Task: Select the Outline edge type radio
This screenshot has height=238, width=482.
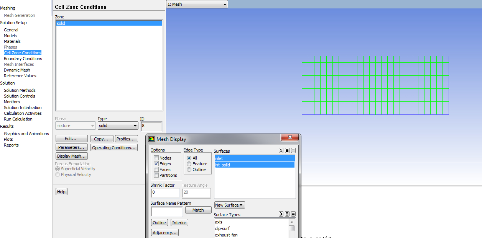Action: coord(189,170)
